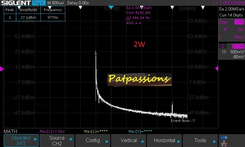Open the Vertical settings menu
The height and width of the screenshot is (147, 245).
[129, 141]
